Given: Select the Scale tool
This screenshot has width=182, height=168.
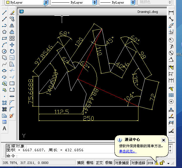Looking at the screenshot, I should click(12, 58).
